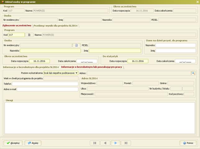Focus the yellow Kod field with 117
The width and height of the screenshot is (200, 149).
pos(16,35)
